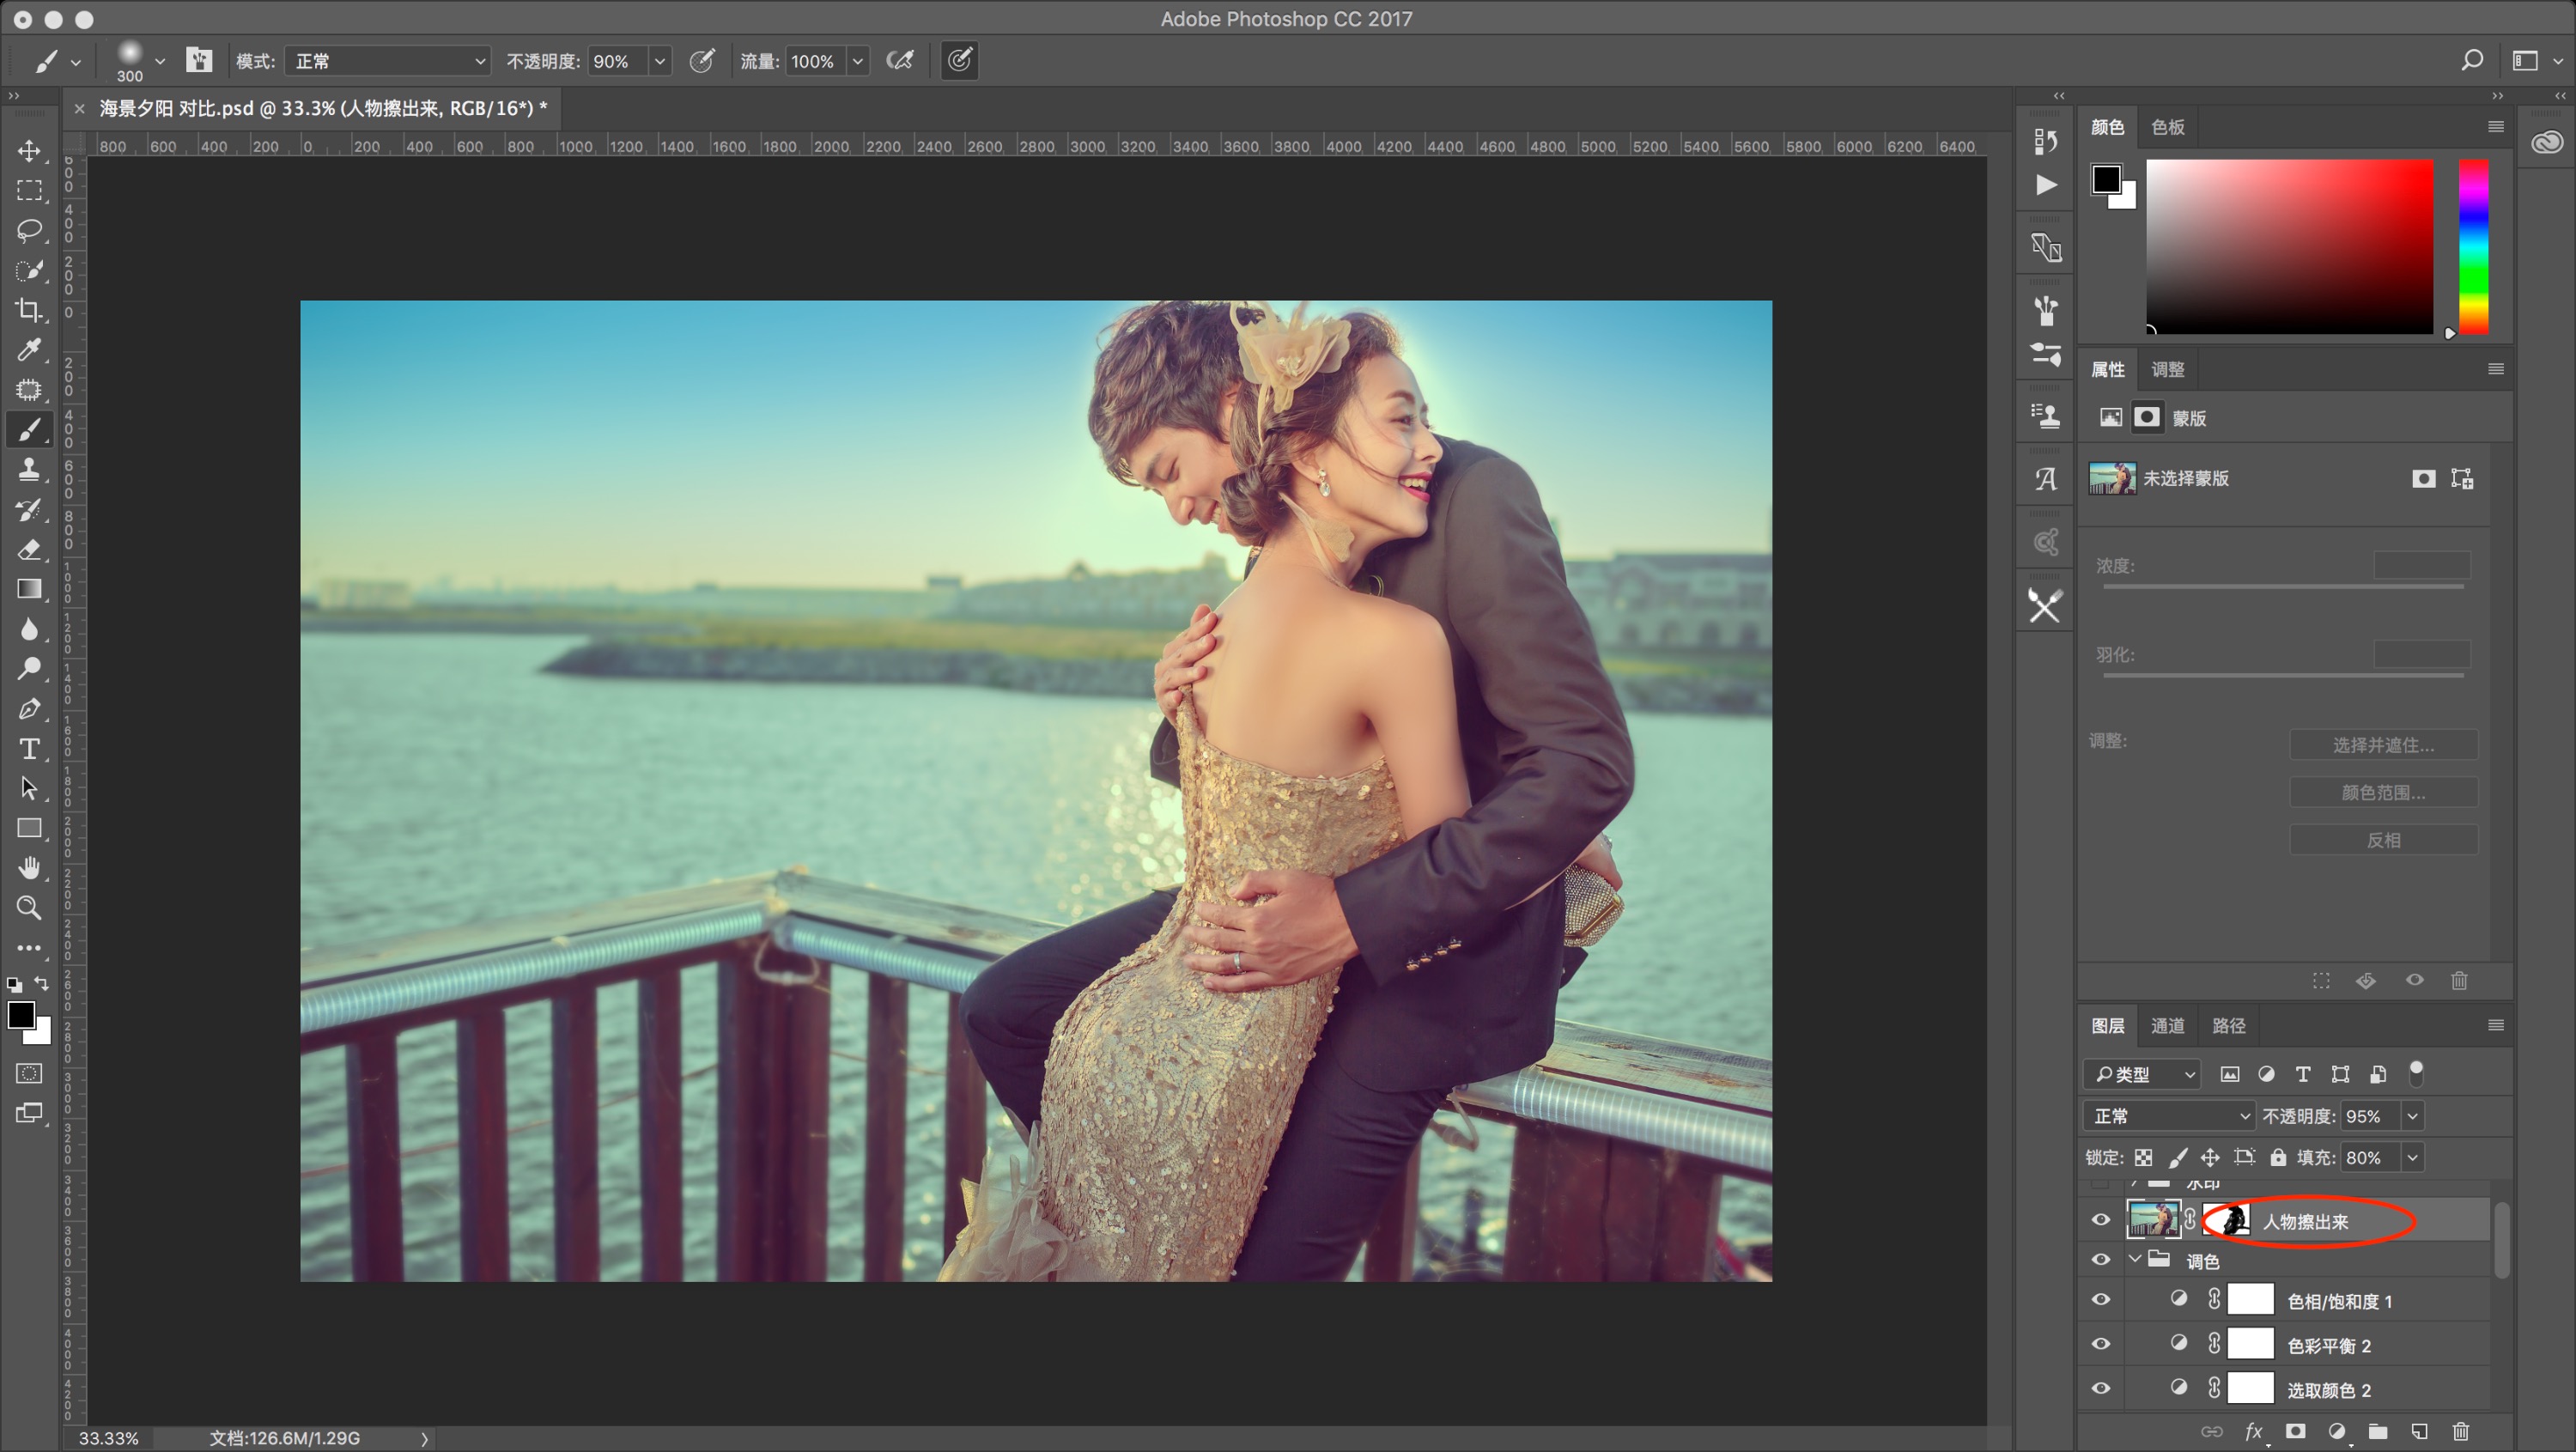Open the Actions panel play icon
This screenshot has width=2576, height=1452.
point(2046,185)
